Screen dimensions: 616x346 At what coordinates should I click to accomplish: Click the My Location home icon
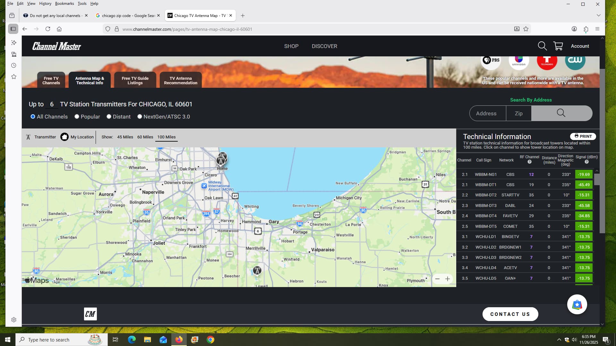click(64, 137)
